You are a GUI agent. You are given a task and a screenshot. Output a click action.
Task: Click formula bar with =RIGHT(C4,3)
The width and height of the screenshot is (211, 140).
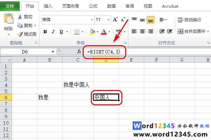147,52
